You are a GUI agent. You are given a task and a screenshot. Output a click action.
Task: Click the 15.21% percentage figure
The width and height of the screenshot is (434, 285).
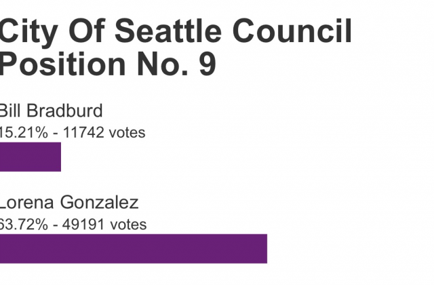[x=24, y=132]
